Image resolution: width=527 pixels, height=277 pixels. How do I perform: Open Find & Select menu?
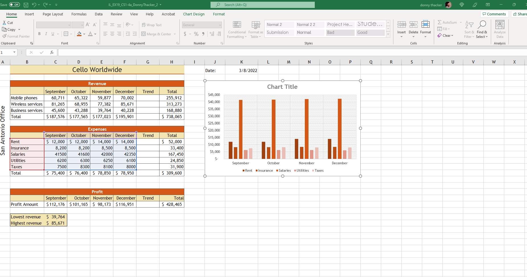click(x=482, y=30)
